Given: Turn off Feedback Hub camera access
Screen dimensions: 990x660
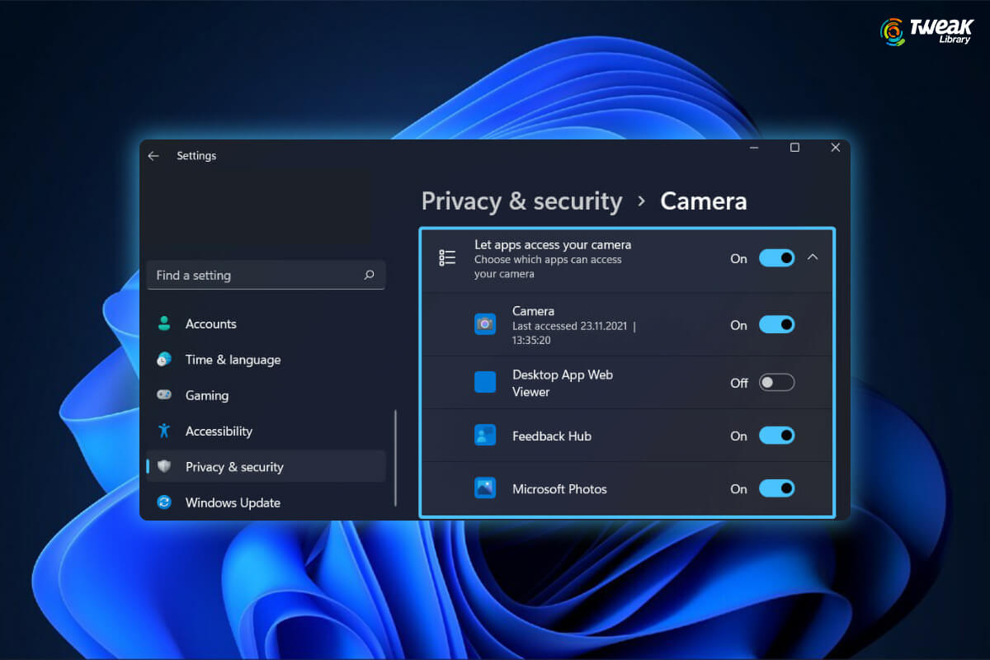Looking at the screenshot, I should pyautogui.click(x=775, y=436).
